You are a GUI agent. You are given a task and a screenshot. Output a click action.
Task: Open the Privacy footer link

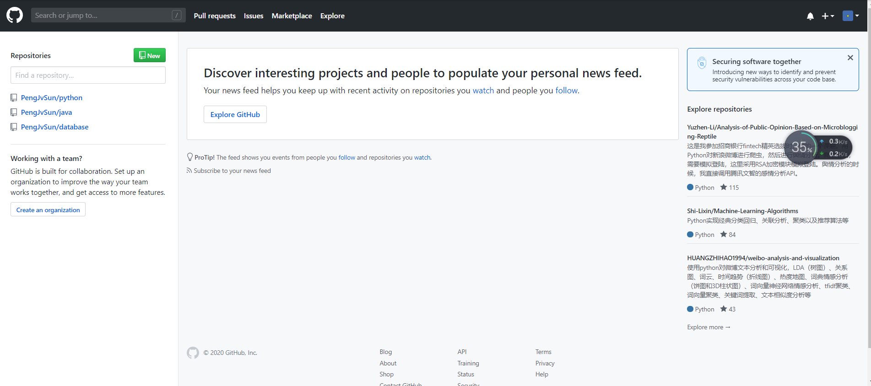pyautogui.click(x=545, y=364)
